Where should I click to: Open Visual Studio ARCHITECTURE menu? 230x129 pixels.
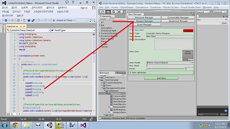point(44,12)
